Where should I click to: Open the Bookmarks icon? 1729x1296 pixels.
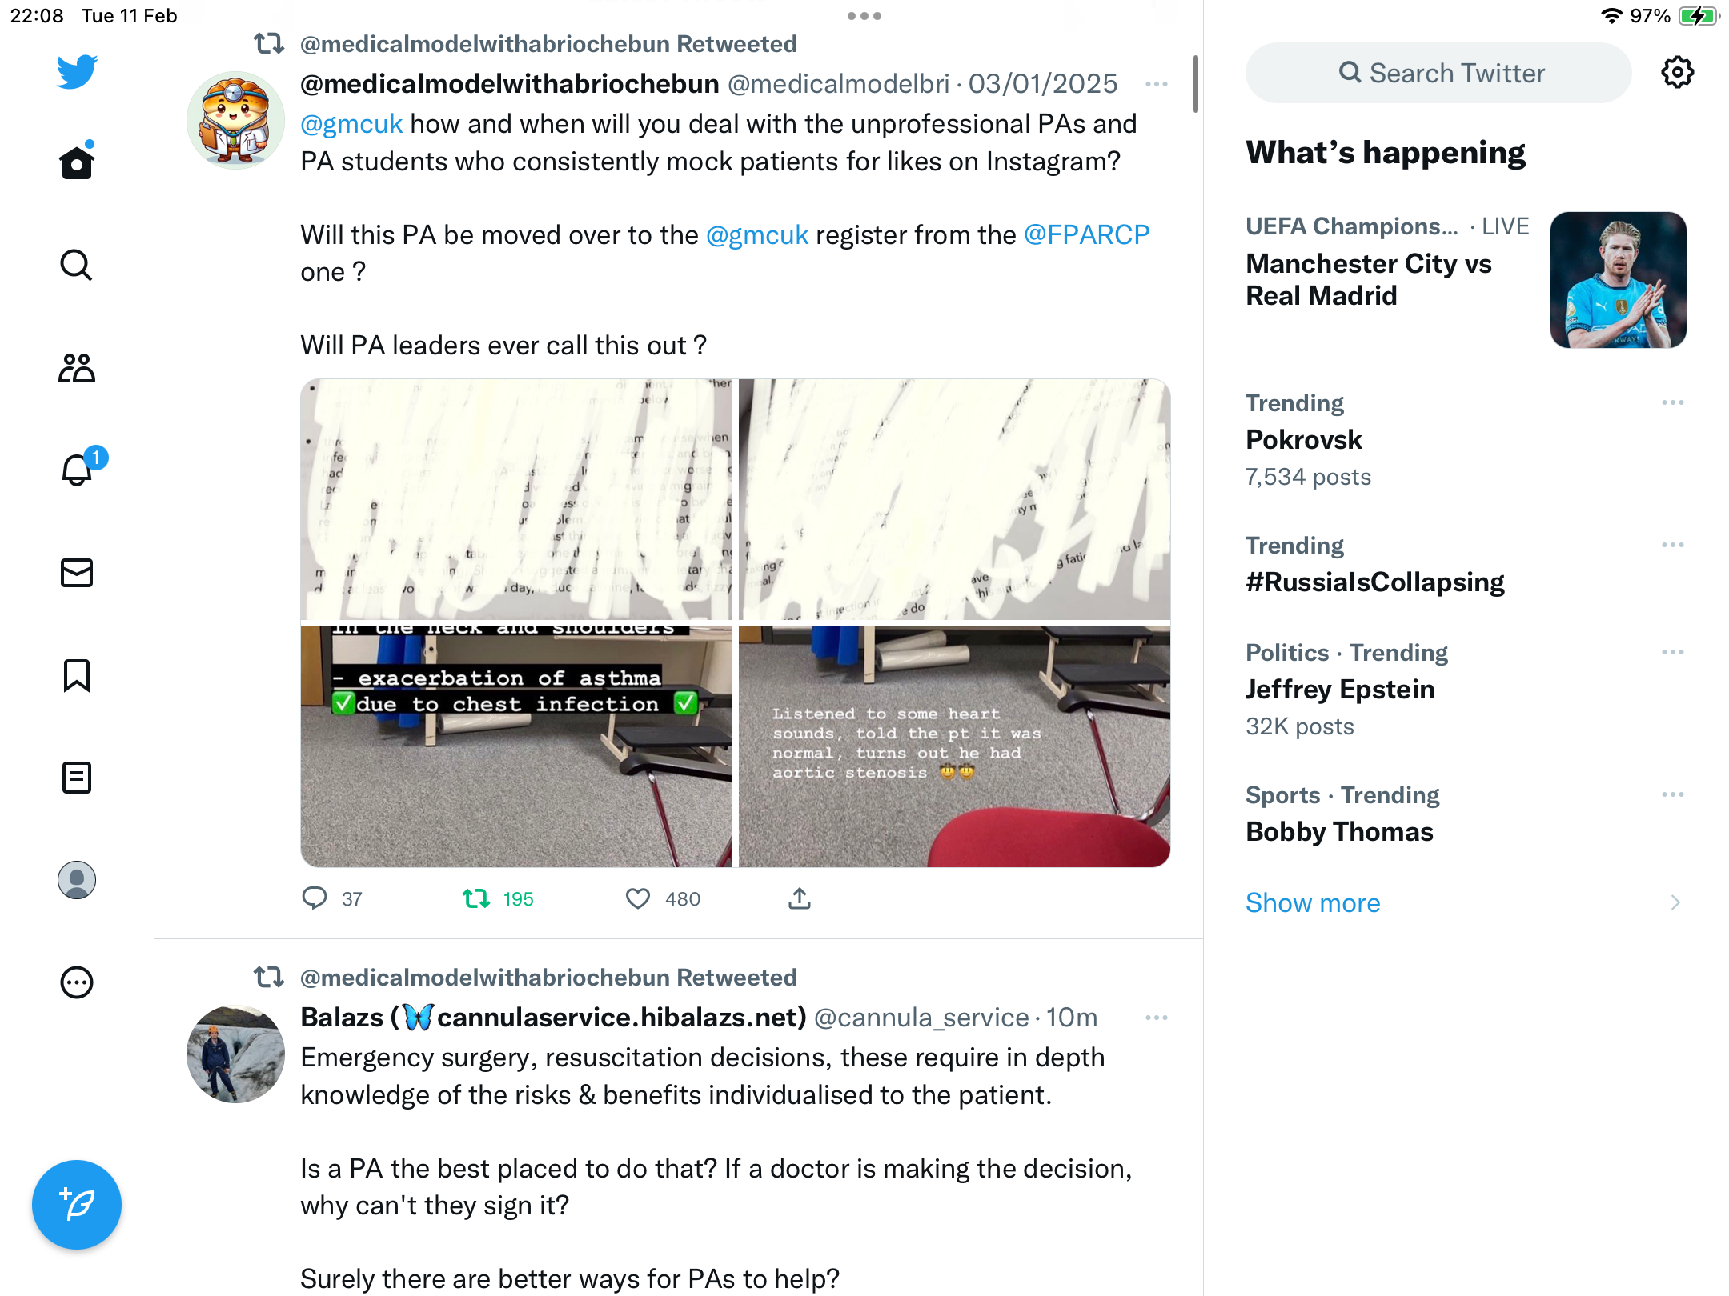pos(77,675)
